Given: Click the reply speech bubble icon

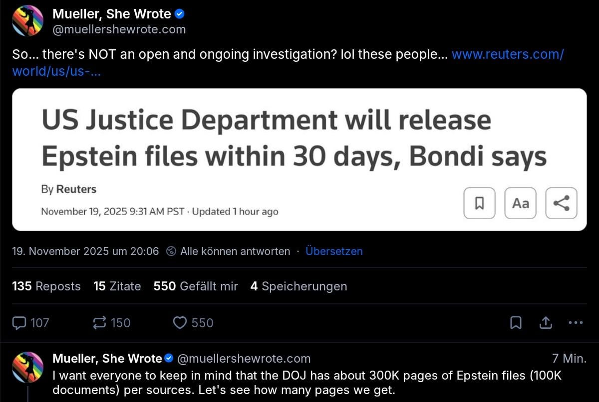Looking at the screenshot, I should 19,323.
